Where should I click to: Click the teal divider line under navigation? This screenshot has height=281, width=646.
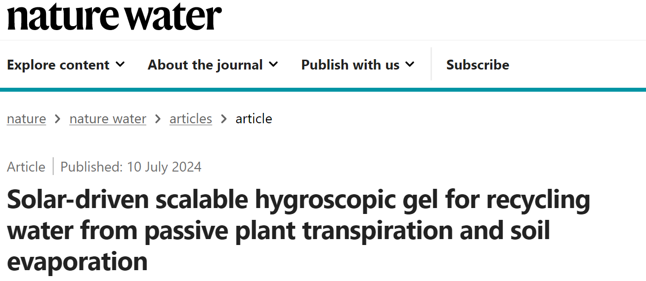pyautogui.click(x=323, y=90)
